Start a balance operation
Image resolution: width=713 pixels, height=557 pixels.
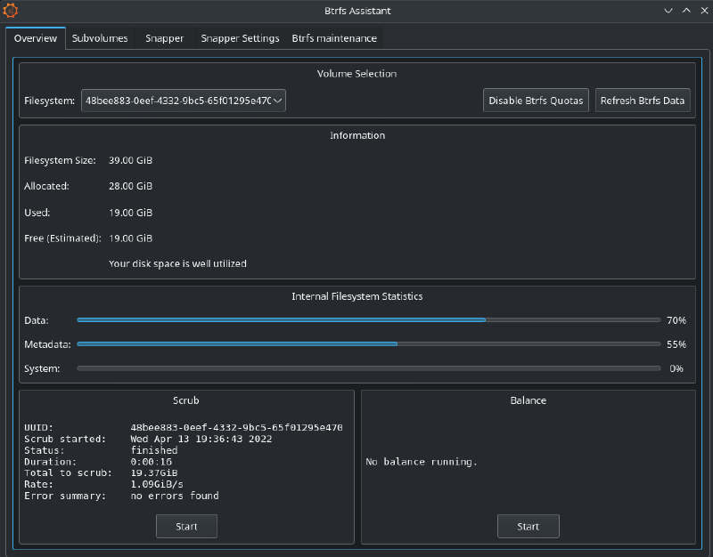tap(528, 526)
